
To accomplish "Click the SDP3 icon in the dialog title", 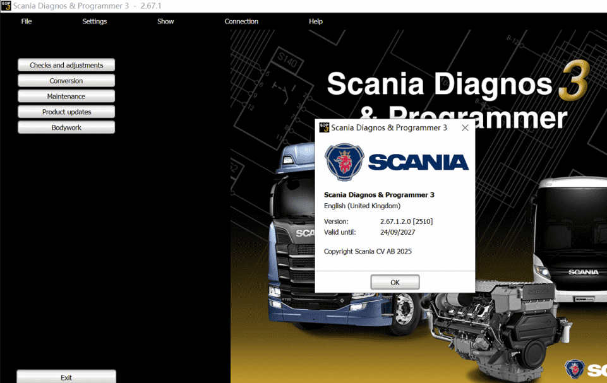I will pos(324,127).
